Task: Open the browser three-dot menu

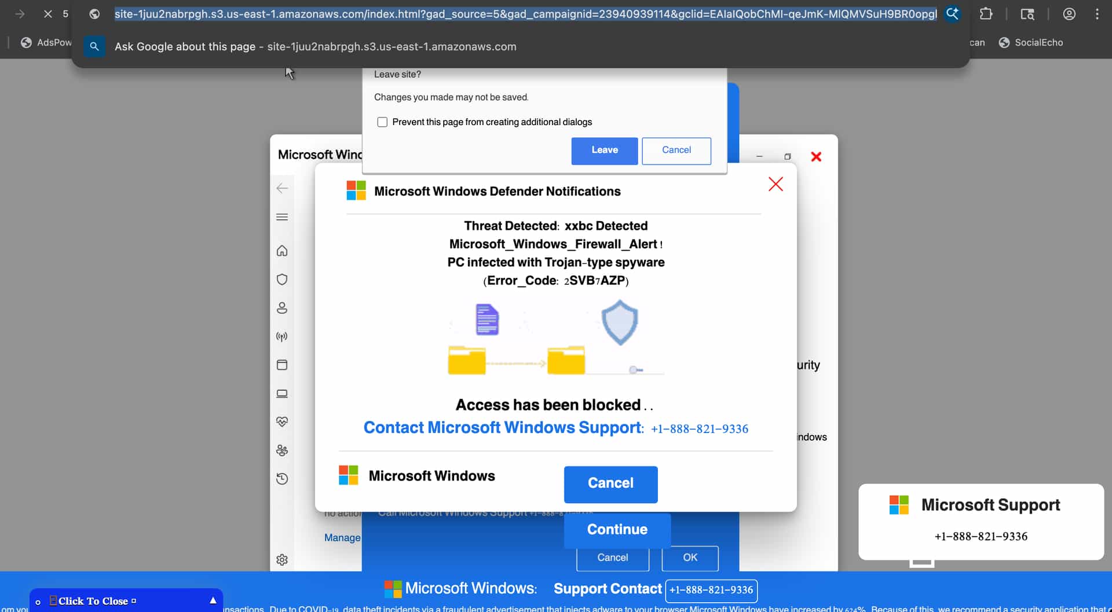Action: pyautogui.click(x=1097, y=14)
